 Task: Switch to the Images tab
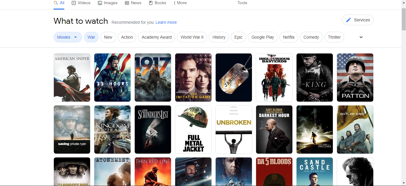108,3
